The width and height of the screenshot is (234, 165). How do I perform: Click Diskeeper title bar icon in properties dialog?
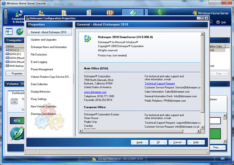tap(27, 18)
